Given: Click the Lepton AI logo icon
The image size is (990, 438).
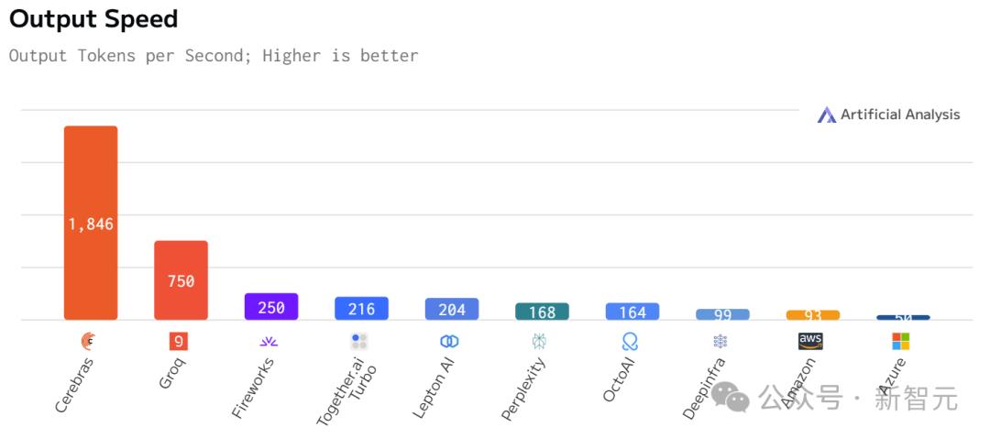Looking at the screenshot, I should [449, 342].
